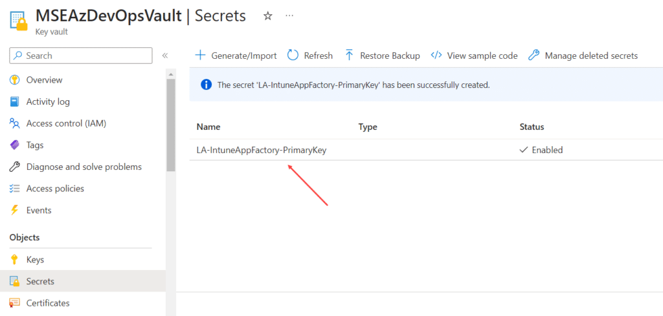
Task: Open the more options ellipsis menu
Action: 289,16
